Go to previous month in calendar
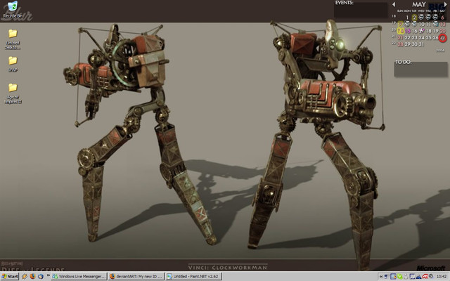Image resolution: width=450 pixels, height=281 pixels. click(394, 4)
